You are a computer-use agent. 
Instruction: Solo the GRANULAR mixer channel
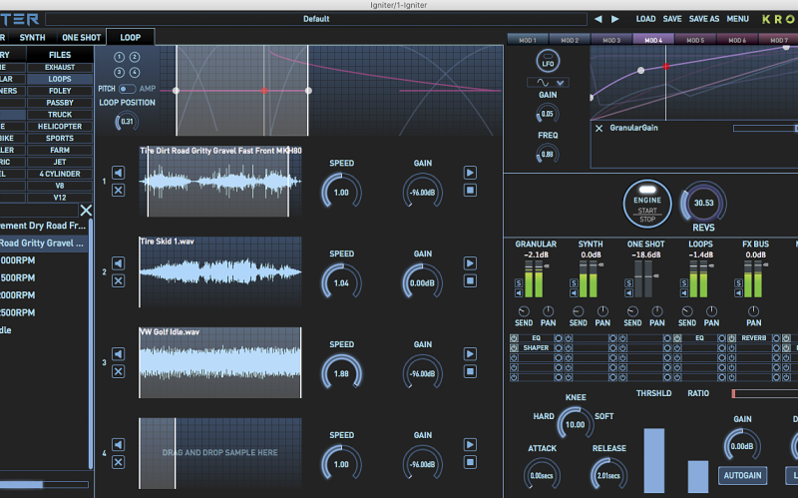coord(519,283)
